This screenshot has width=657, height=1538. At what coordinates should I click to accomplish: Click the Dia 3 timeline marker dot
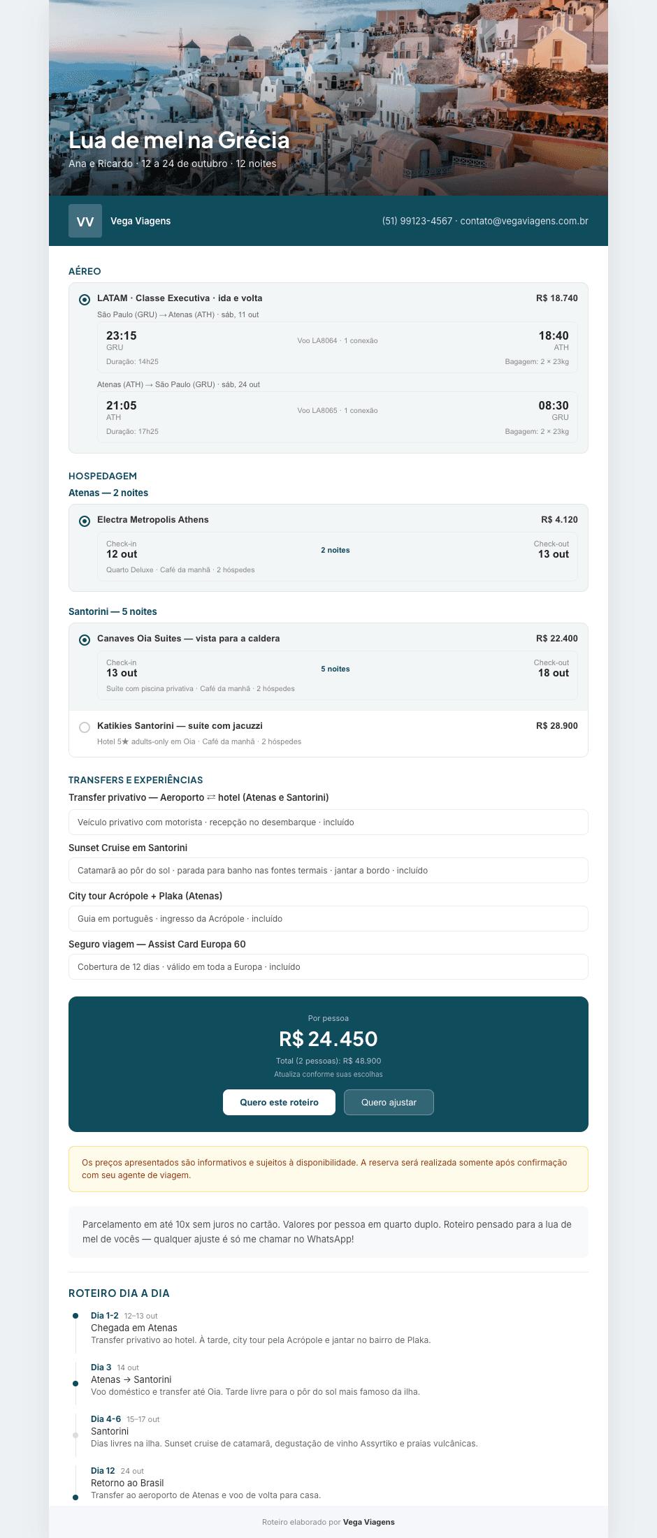pyautogui.click(x=75, y=1383)
